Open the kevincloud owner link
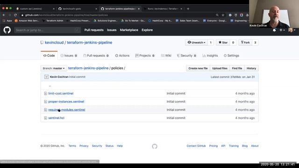299x168 pixels. [x=54, y=42]
